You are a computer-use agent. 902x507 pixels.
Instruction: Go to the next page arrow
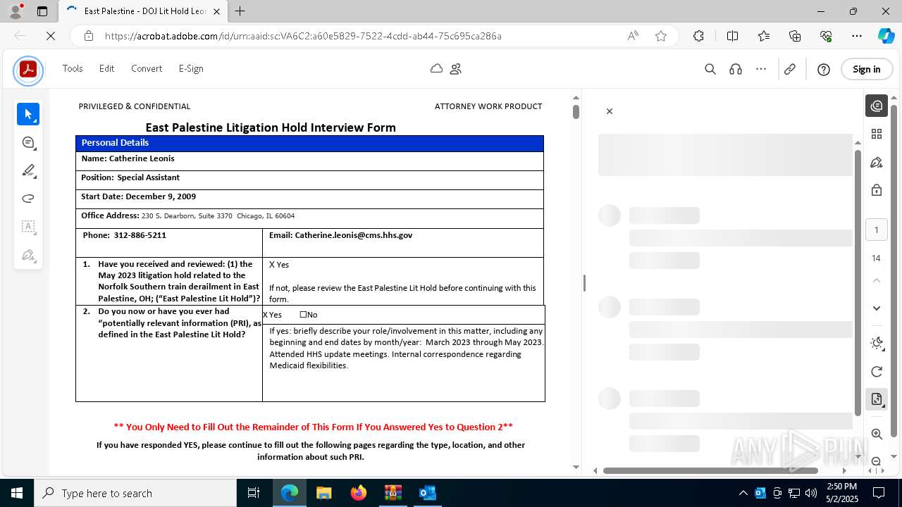click(x=877, y=308)
